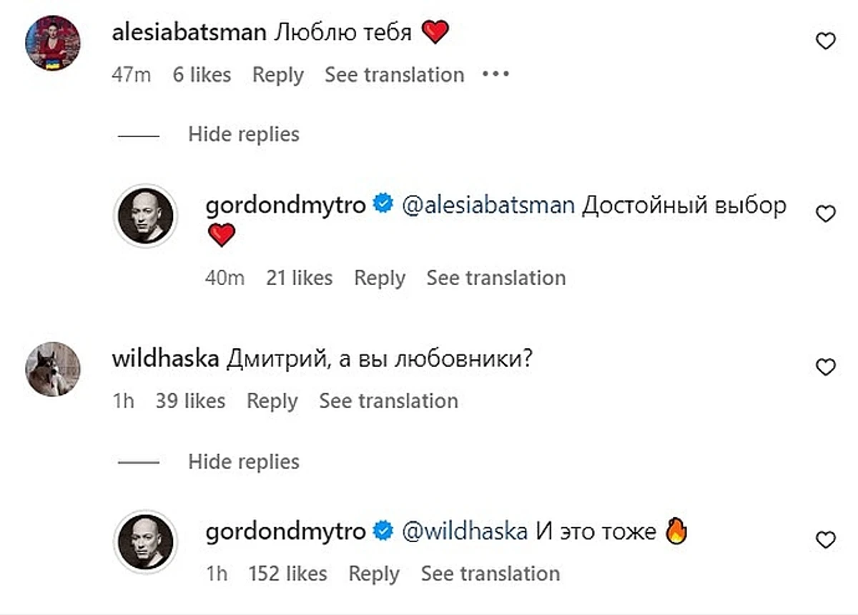Click gordondmytro's avatar in second reply
Screen dimensions: 858x615
145,541
